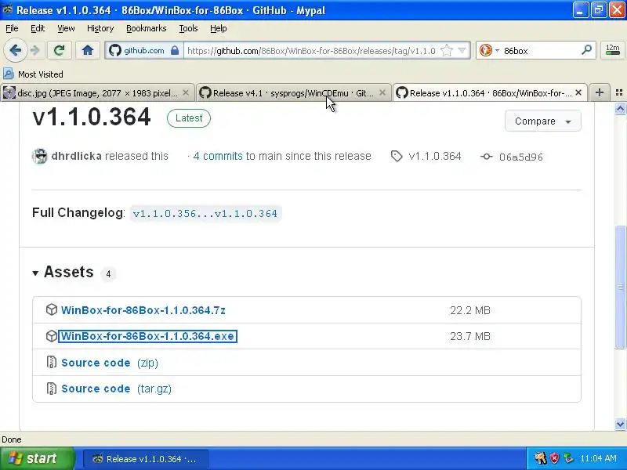Click the forward navigation arrow
The height and width of the screenshot is (470, 627).
35,50
